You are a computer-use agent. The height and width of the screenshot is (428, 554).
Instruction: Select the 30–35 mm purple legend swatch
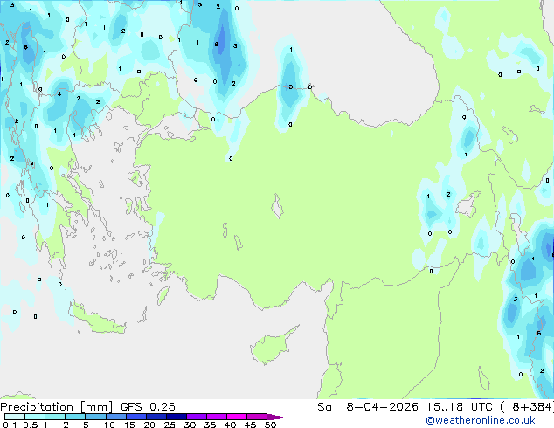pyautogui.click(x=196, y=417)
